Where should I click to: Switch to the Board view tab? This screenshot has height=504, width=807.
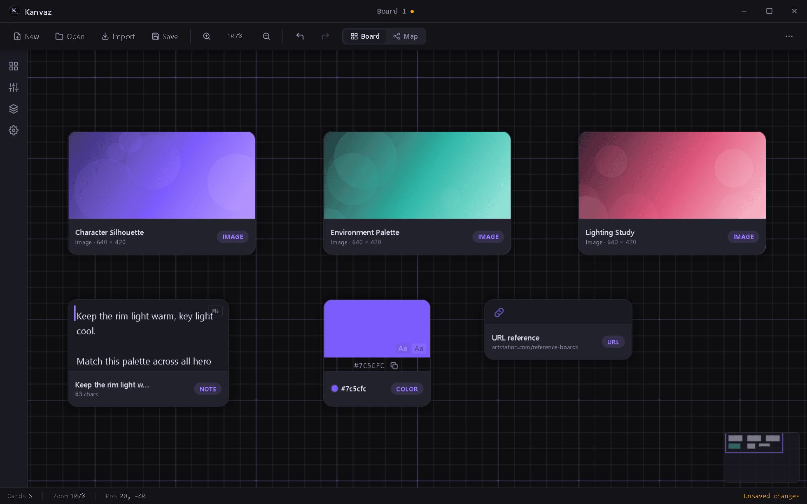pyautogui.click(x=365, y=36)
